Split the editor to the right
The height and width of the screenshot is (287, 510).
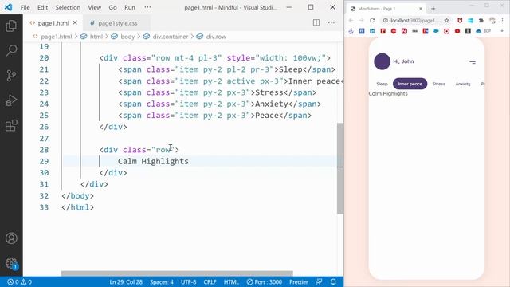pos(316,22)
